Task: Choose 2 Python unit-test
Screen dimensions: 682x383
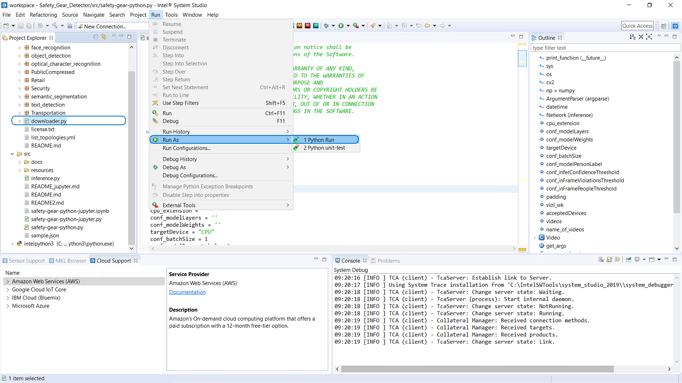Action: (326, 148)
